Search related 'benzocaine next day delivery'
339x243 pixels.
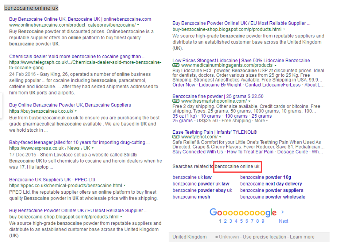click(271, 184)
